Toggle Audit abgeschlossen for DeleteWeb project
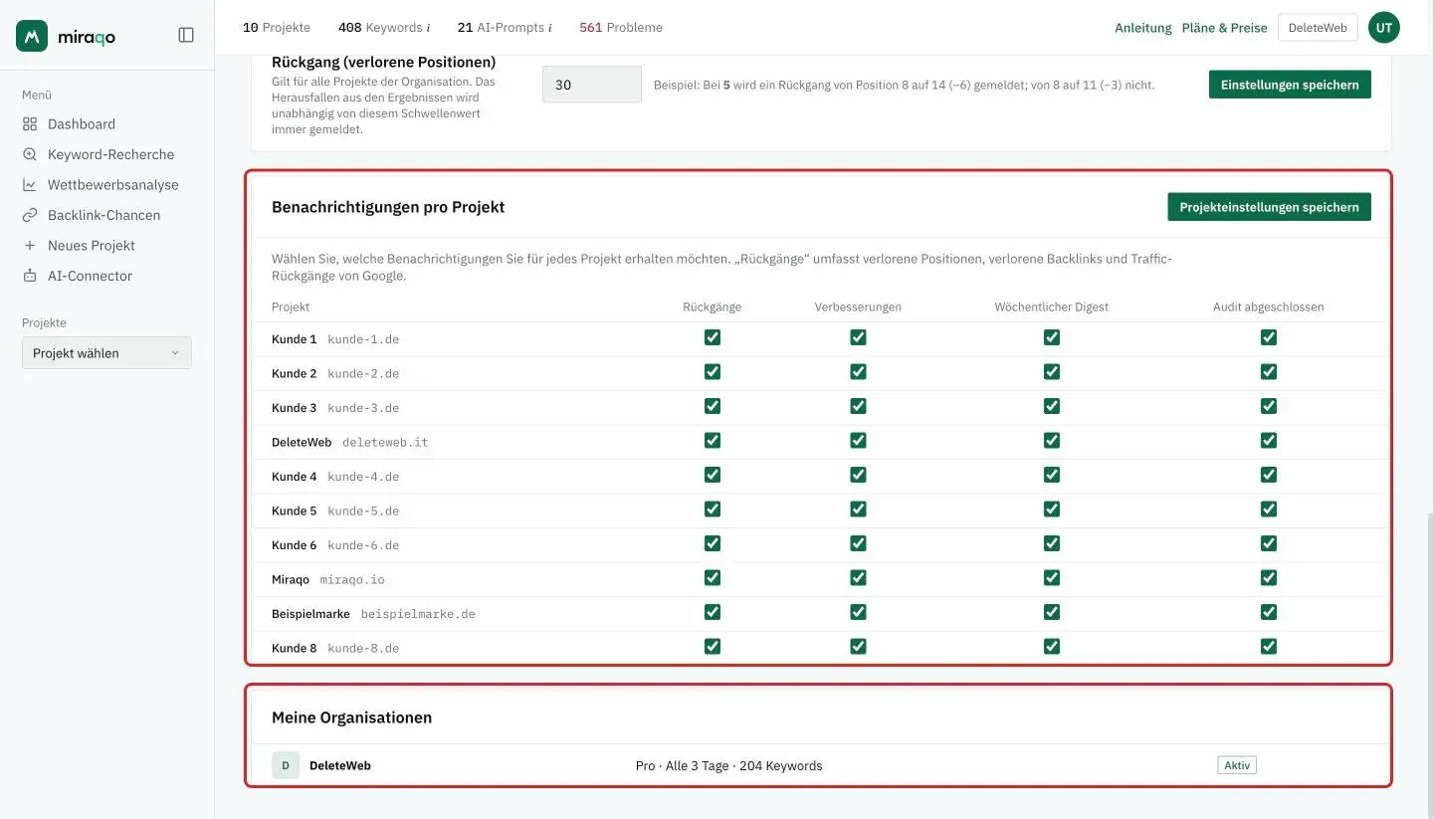 coord(1269,441)
